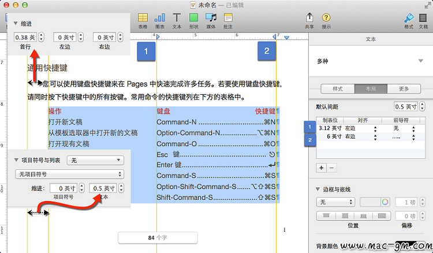Viewport: 433px width, 253px height.
Task: Select top border position button
Action: point(326,215)
